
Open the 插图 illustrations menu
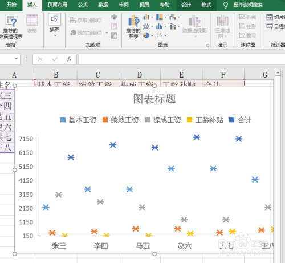(55, 25)
